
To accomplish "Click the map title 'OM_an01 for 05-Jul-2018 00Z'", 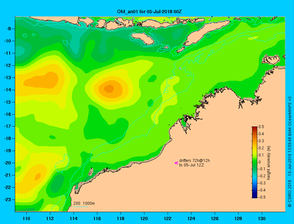I will (x=149, y=12).
